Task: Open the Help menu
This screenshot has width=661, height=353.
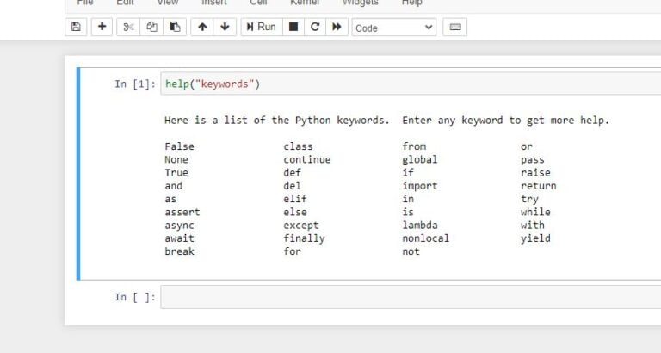Action: coord(412,3)
